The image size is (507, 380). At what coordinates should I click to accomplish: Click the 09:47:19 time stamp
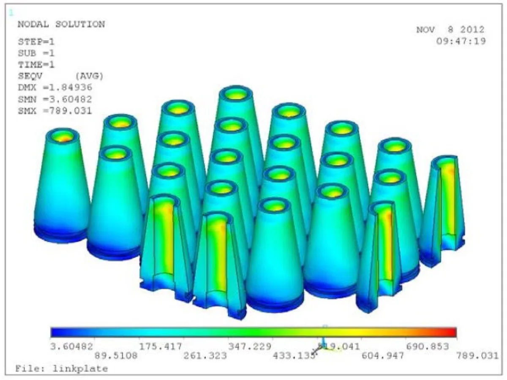461,41
